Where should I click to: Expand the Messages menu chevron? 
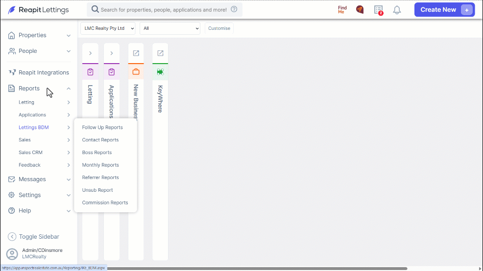click(x=69, y=180)
